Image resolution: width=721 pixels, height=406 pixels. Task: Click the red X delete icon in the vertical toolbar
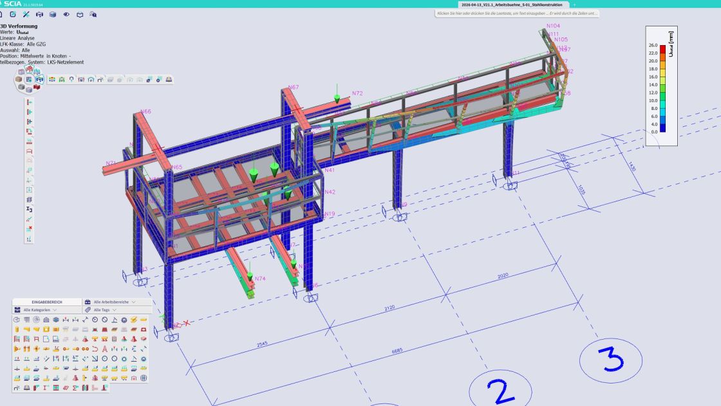pos(29,228)
